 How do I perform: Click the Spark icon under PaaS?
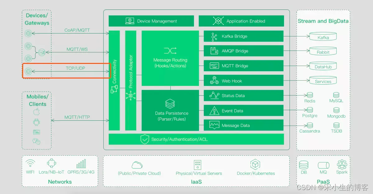pyautogui.click(x=342, y=164)
